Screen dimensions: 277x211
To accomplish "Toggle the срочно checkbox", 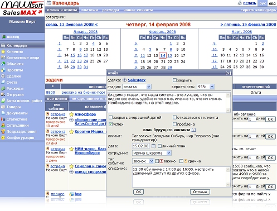I will 181,161.
